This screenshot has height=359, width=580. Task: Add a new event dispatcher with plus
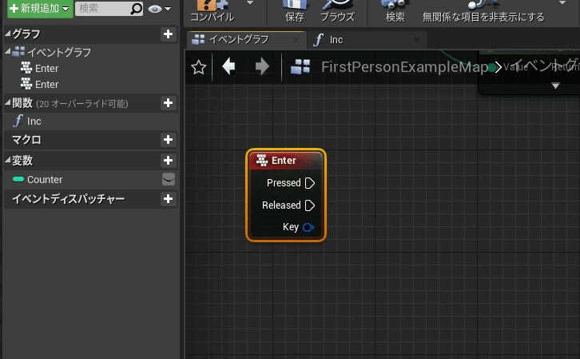click(x=168, y=199)
